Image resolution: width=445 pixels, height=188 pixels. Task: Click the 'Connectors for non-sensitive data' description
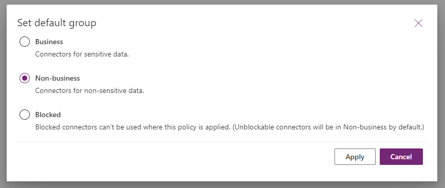90,91
